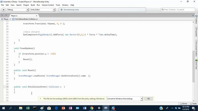Focus the 'Press Control+,' search box
The width and height of the screenshot is (198, 111).
tap(178, 10)
